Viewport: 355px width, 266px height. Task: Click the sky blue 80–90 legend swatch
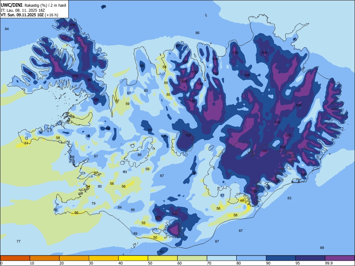tap(251, 258)
